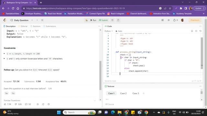The image size is (207, 116).
Task: Star the problem as favorite
Action: [x=38, y=104]
